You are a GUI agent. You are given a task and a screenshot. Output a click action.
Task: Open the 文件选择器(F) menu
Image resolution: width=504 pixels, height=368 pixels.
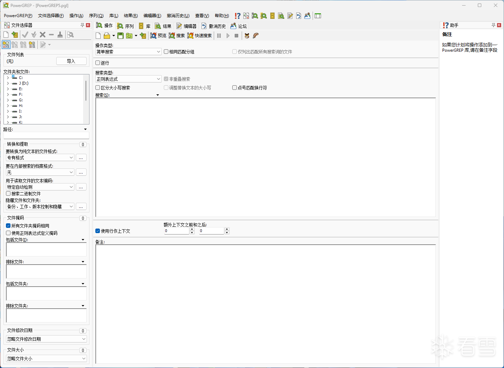pyautogui.click(x=51, y=16)
